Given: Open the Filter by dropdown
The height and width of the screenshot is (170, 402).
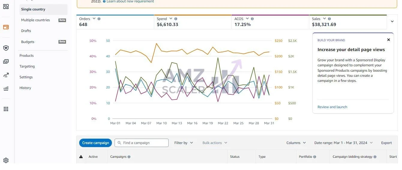Looking at the screenshot, I should click(x=184, y=143).
